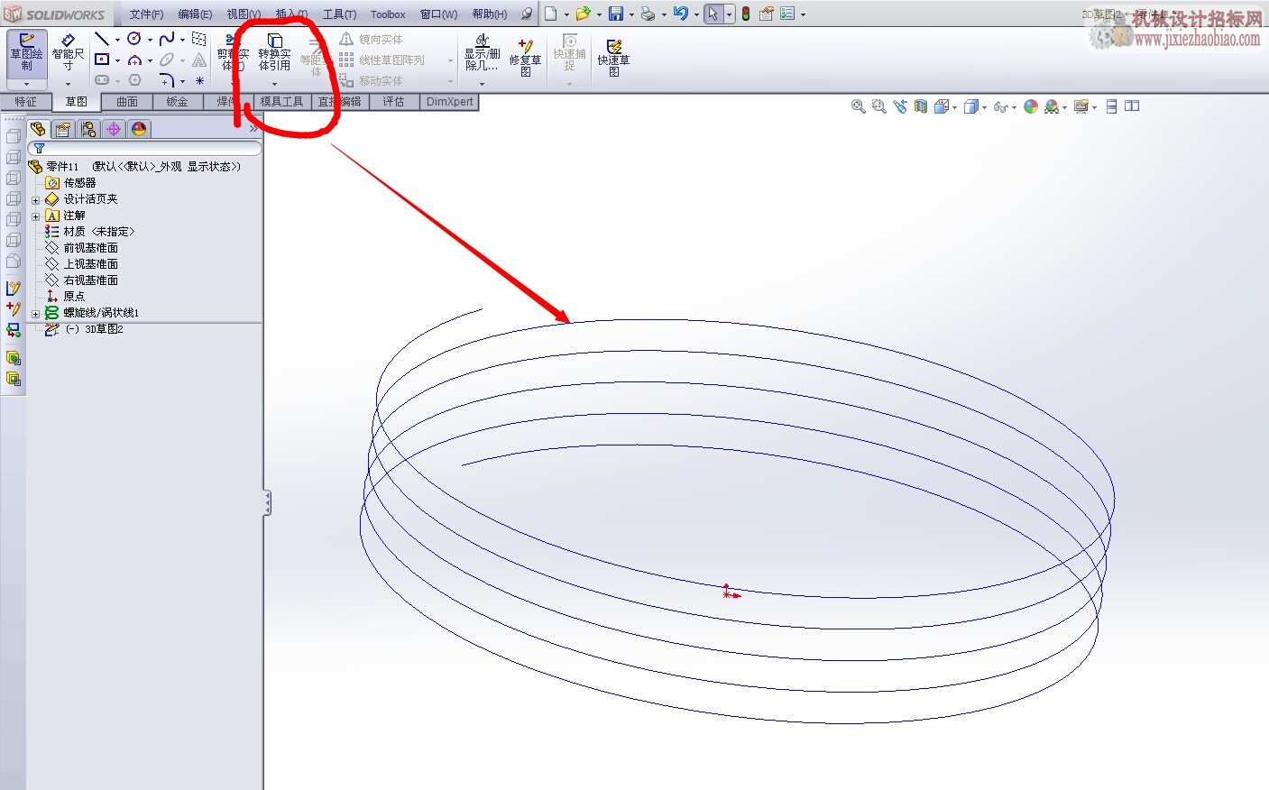Select 上视基准面 in feature tree
This screenshot has width=1269, height=790.
(90, 264)
